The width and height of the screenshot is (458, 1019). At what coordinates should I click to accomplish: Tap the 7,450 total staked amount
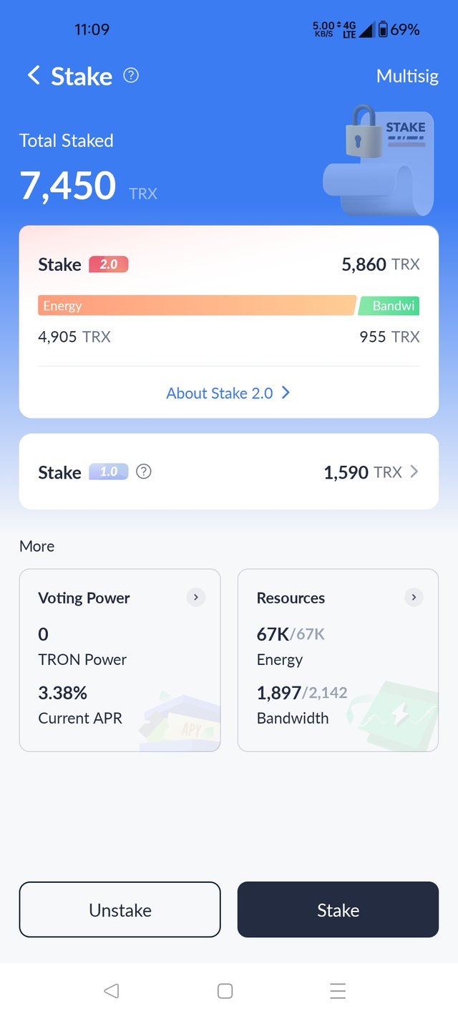point(68,186)
